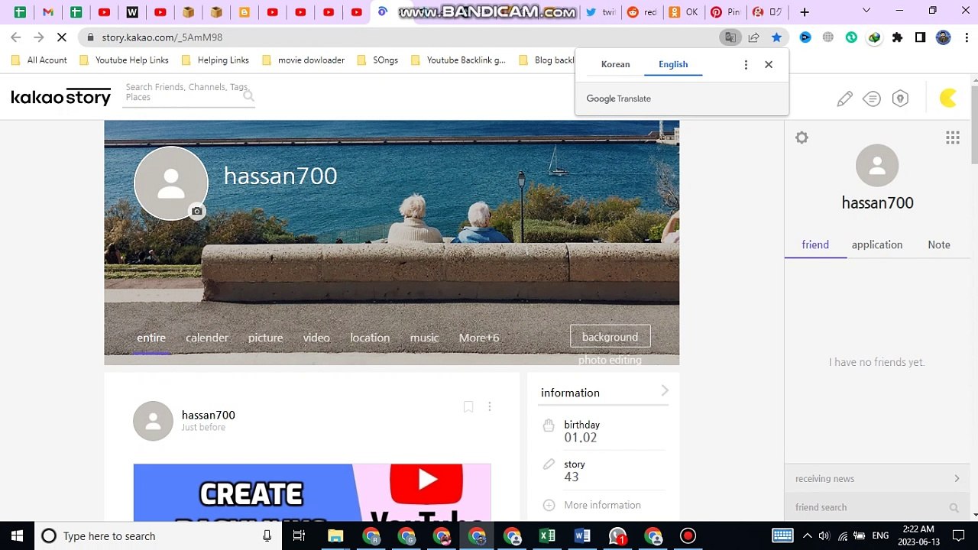Click the browser address bar URL
978x550 pixels.
162,37
